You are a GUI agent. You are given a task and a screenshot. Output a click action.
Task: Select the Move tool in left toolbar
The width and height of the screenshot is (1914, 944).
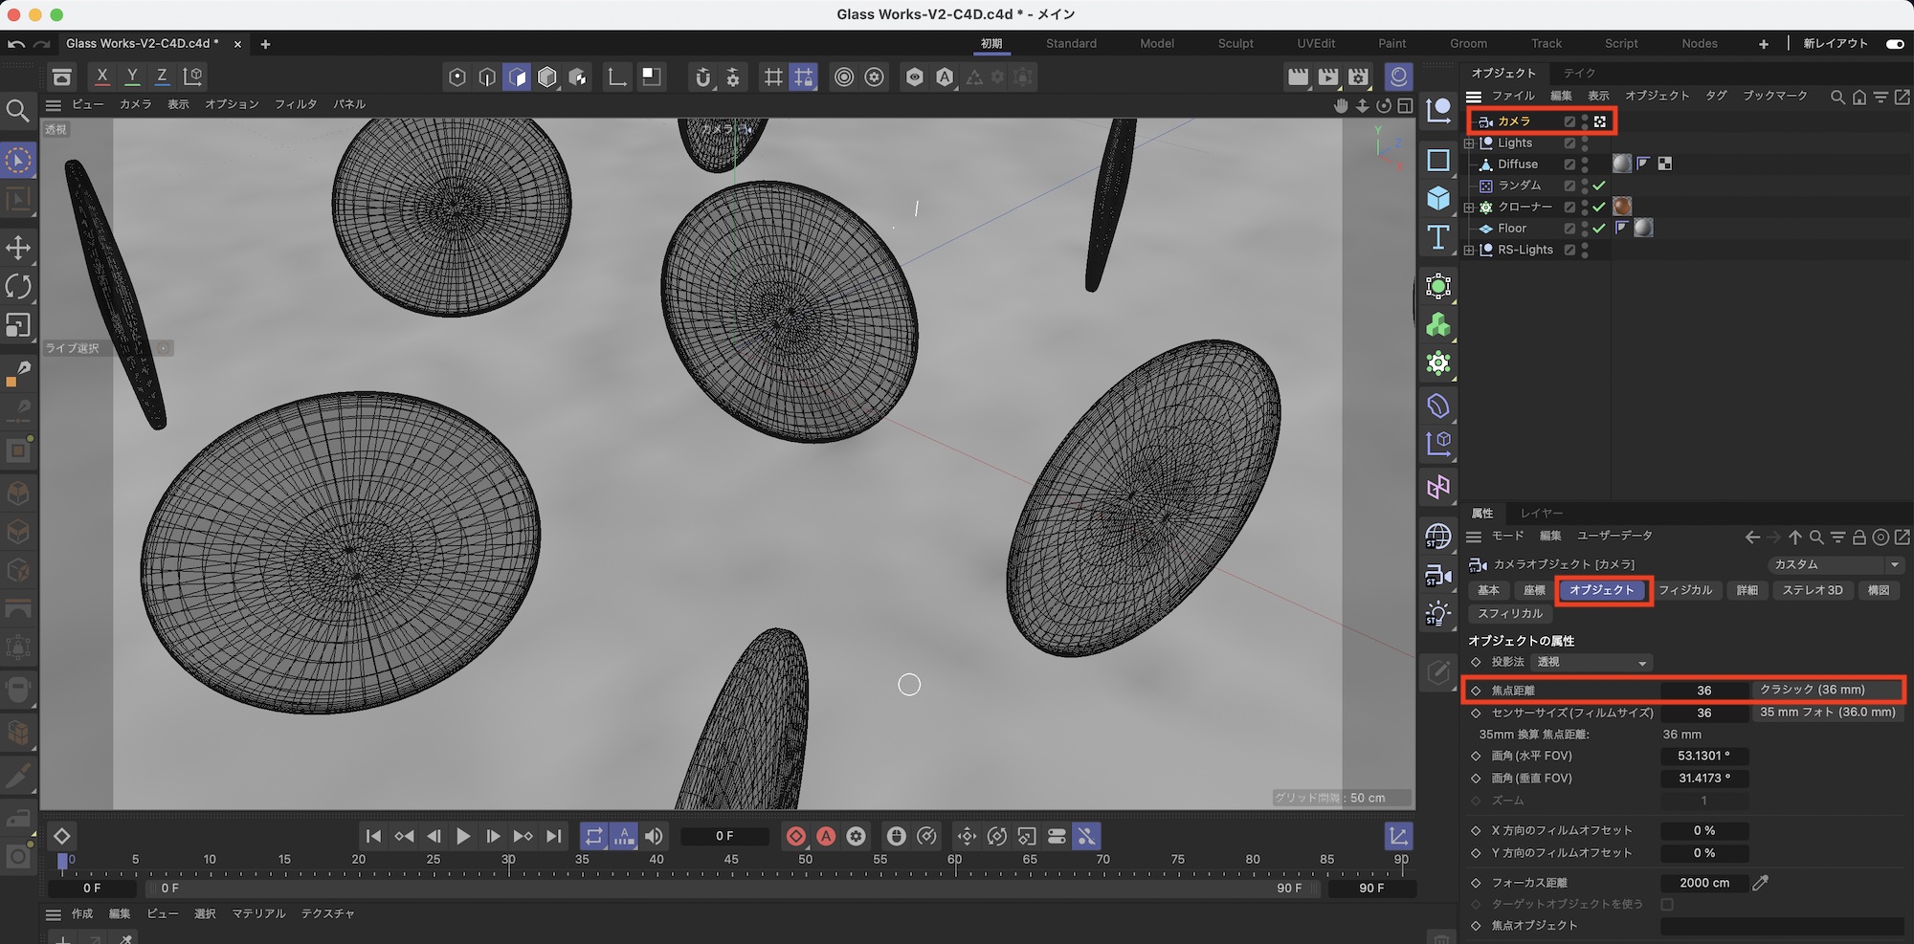point(18,248)
